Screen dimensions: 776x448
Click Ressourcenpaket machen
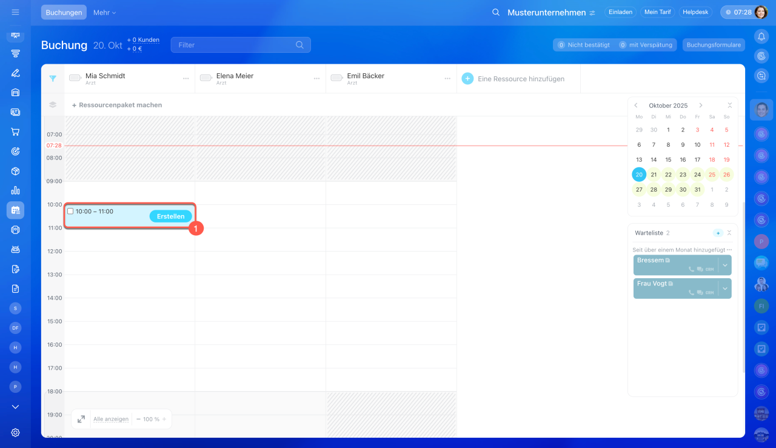[x=117, y=105]
